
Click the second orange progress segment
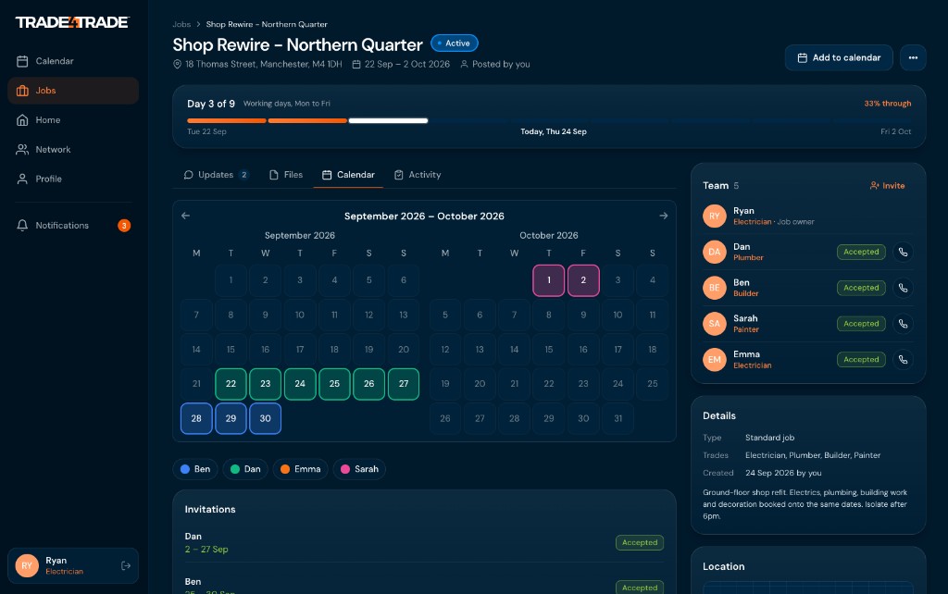[x=307, y=121]
